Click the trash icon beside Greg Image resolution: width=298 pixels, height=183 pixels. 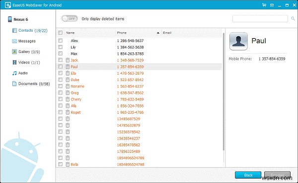tap(68, 92)
